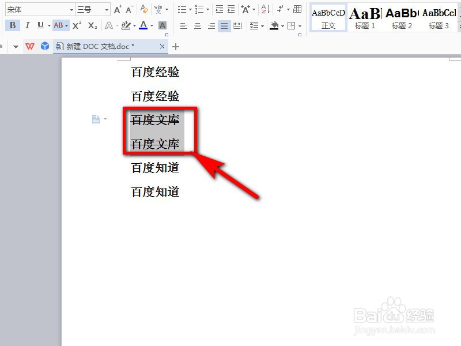Apply numbered list
The image size is (461, 346).
(x=199, y=10)
